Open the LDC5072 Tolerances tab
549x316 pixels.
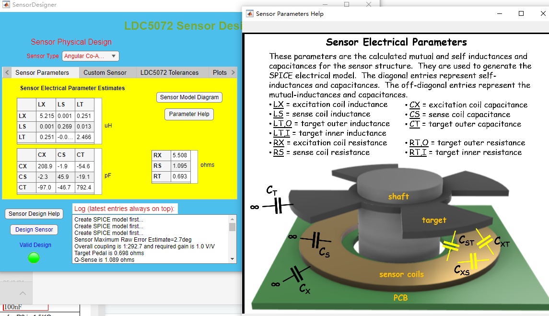click(169, 72)
